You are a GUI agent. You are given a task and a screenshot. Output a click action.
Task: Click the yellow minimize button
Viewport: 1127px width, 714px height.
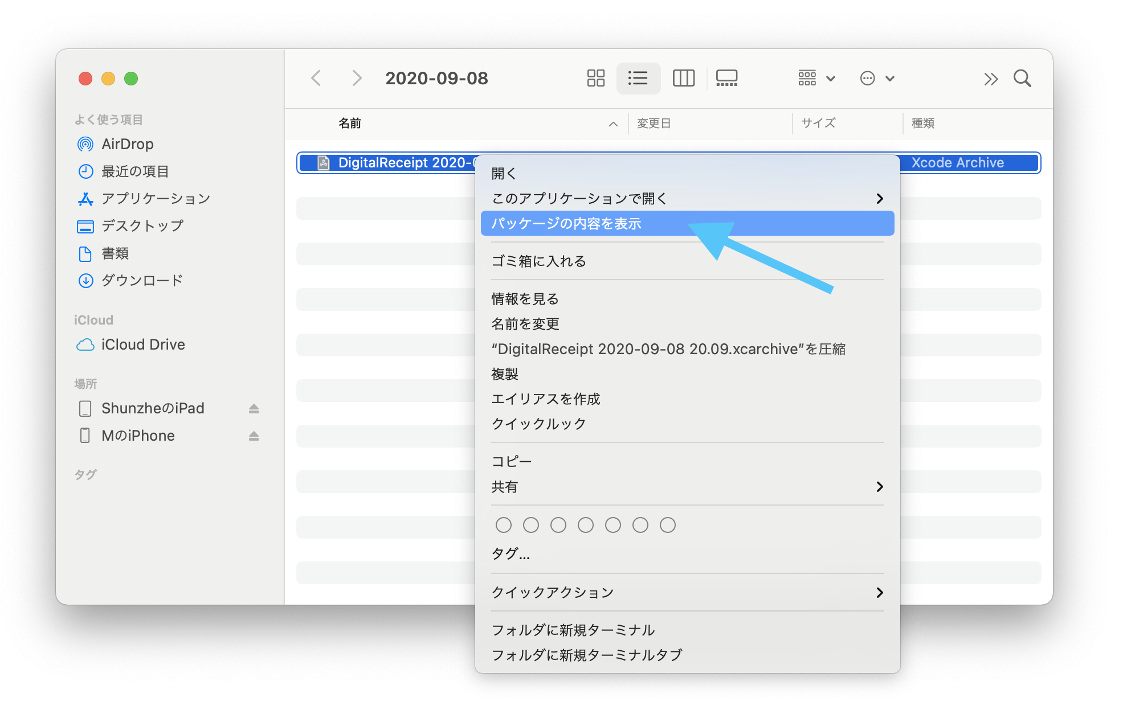click(108, 79)
